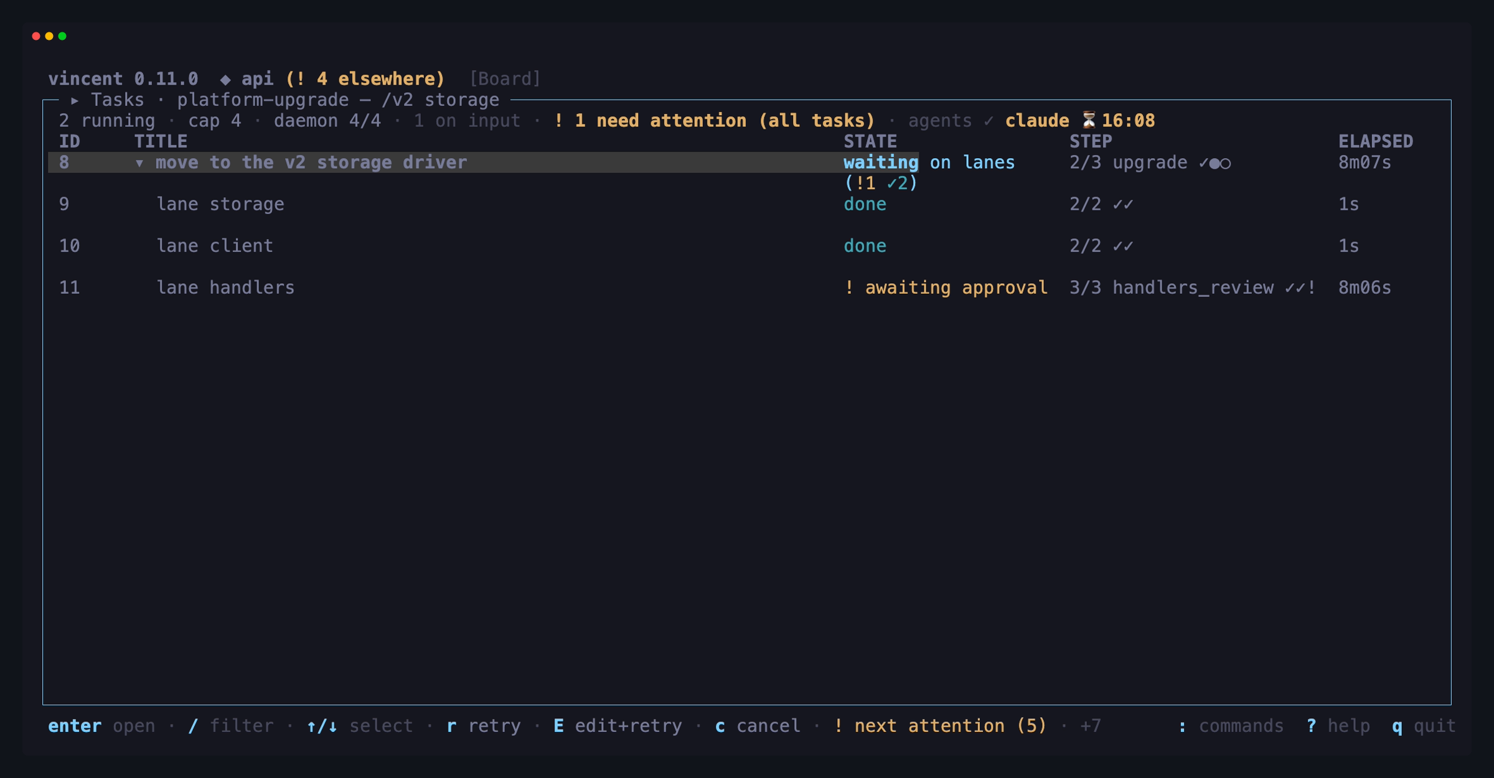Click the 'done' state of lane storage
Viewport: 1494px width, 778px height.
(865, 204)
